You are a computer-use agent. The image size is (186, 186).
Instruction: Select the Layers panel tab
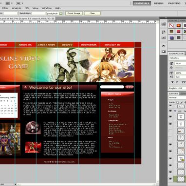(x=173, y=94)
